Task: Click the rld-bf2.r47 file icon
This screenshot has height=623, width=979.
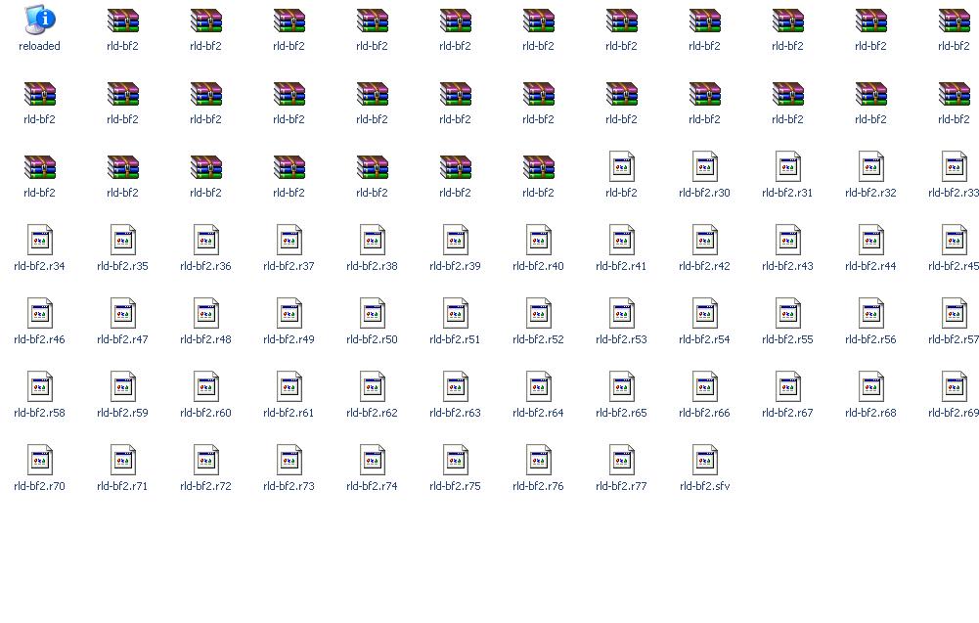Action: 122,313
